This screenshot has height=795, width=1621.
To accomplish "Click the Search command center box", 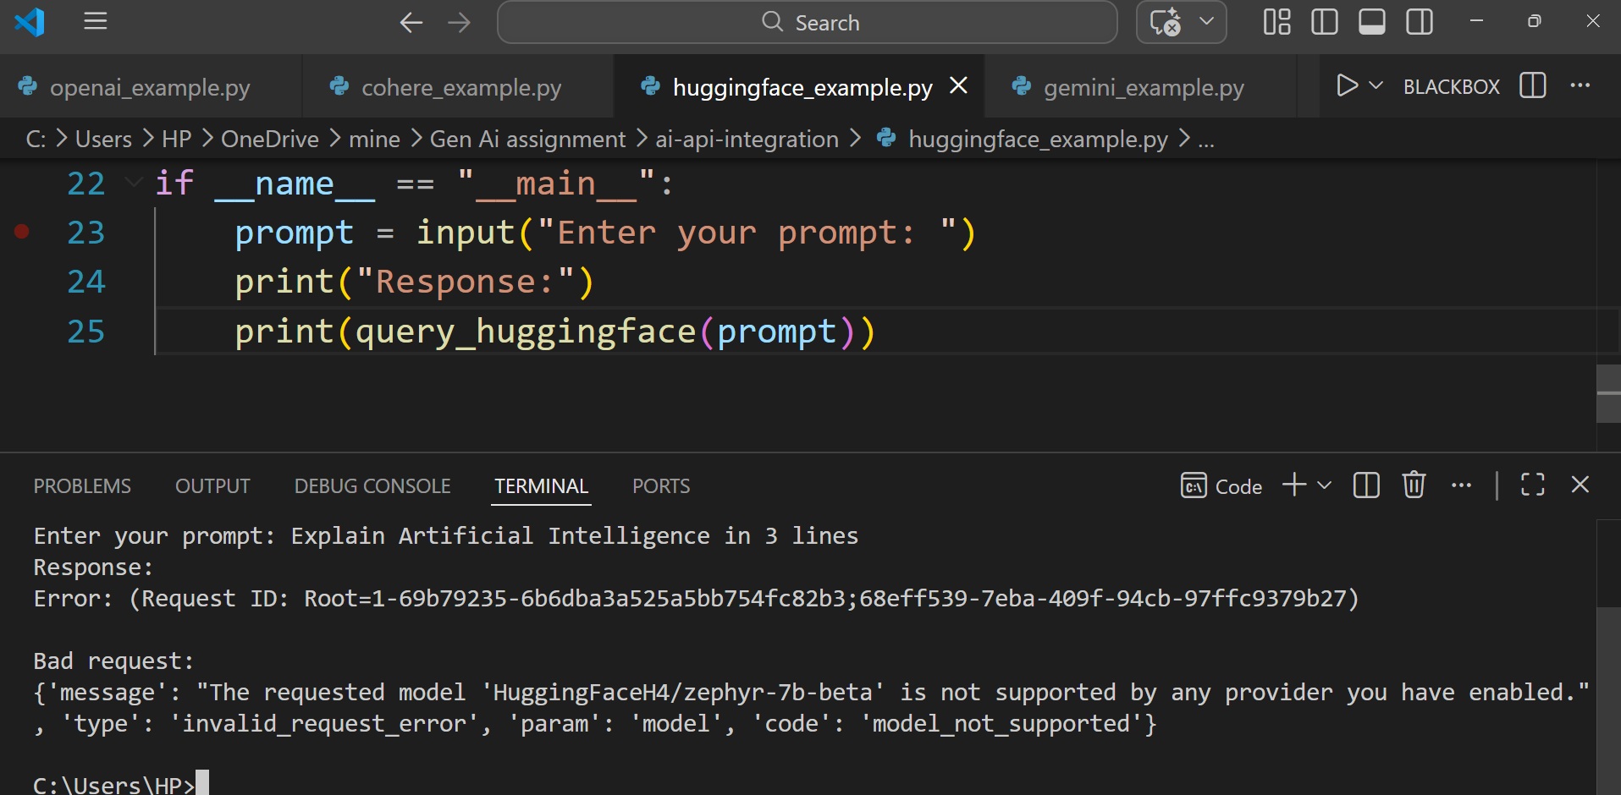I will 808,22.
